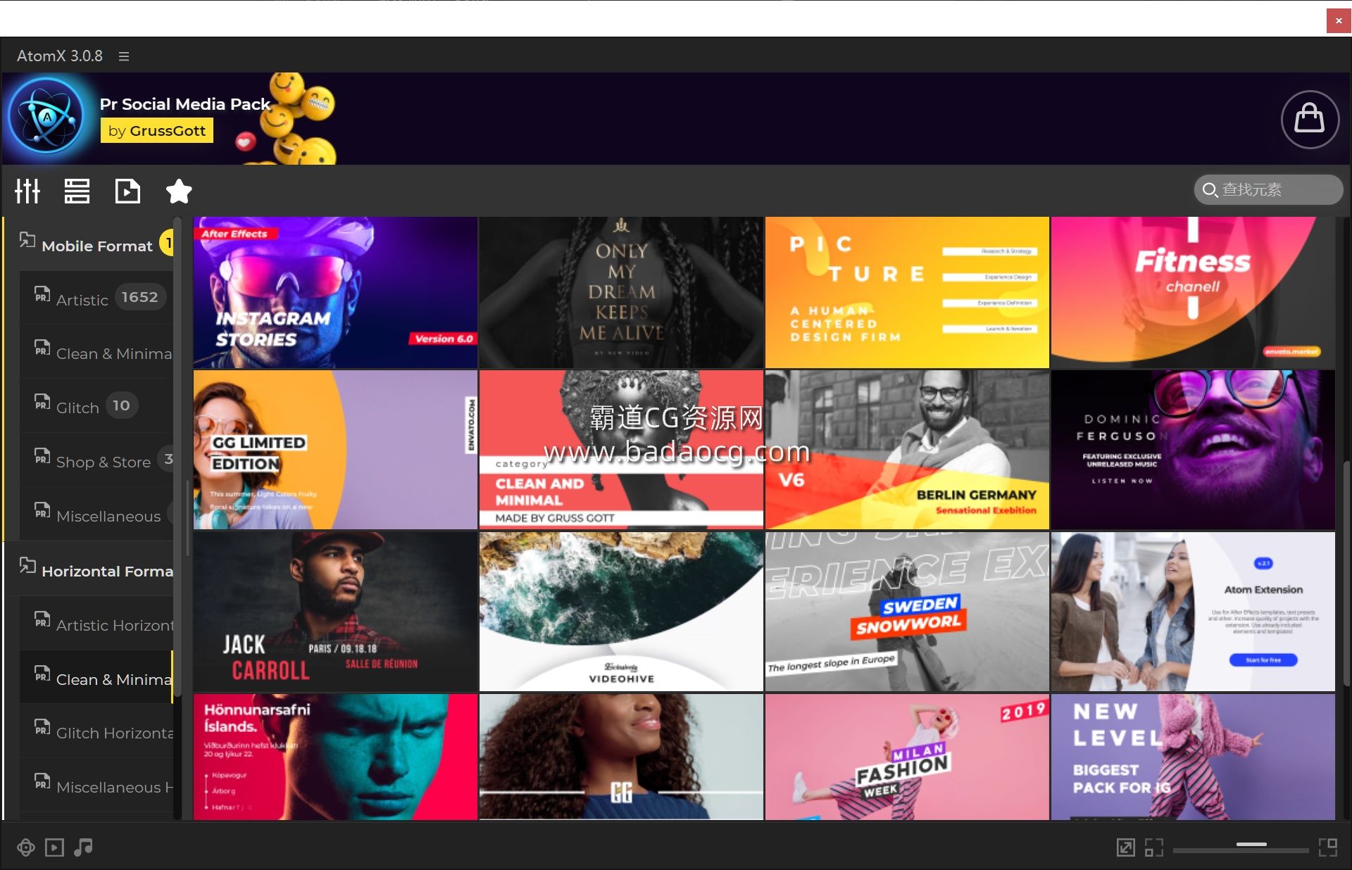Collapse the Mobile Format category
This screenshot has height=870, width=1352.
tap(89, 244)
